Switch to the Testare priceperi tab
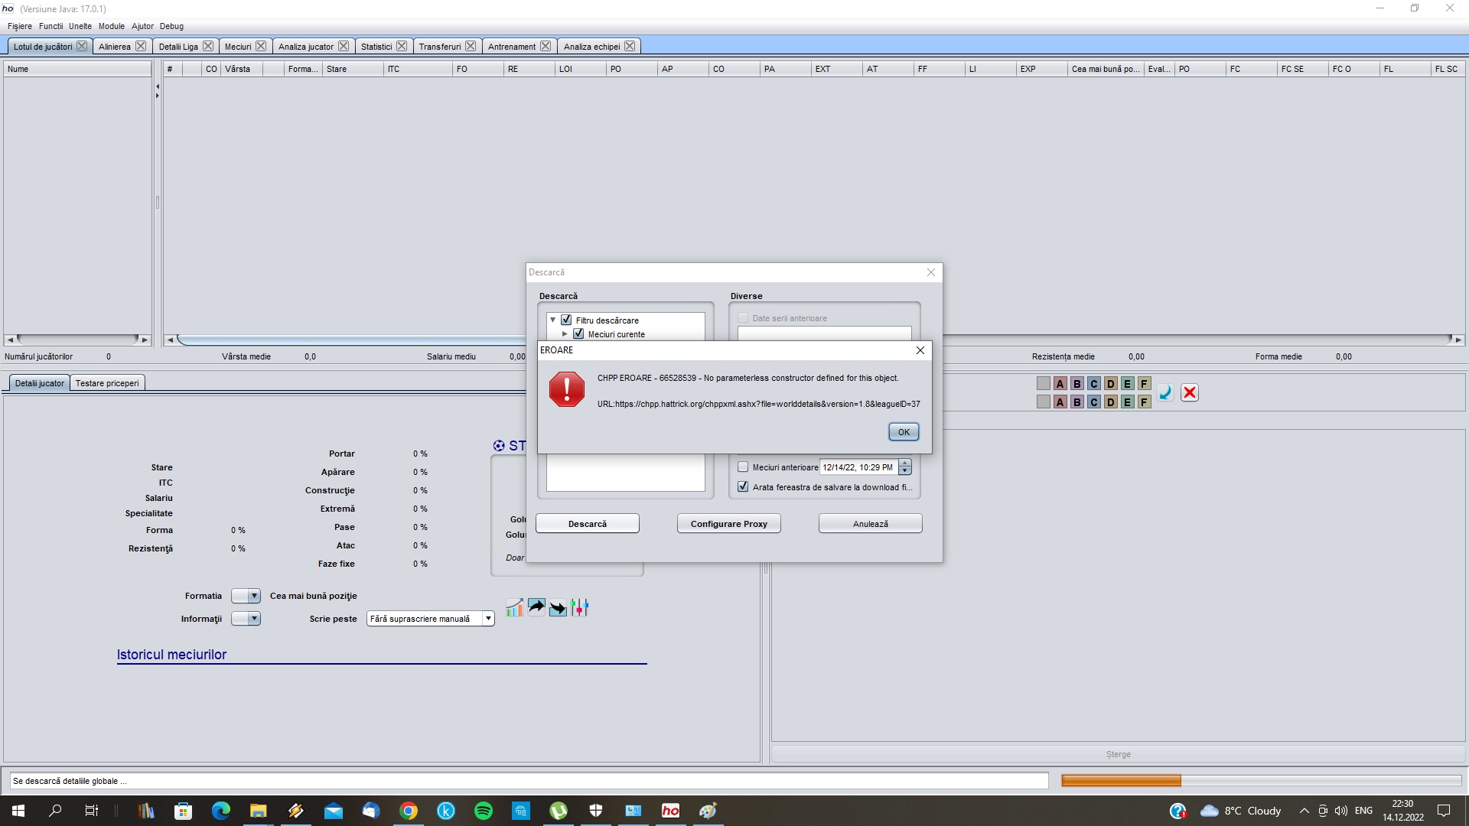 click(x=107, y=382)
